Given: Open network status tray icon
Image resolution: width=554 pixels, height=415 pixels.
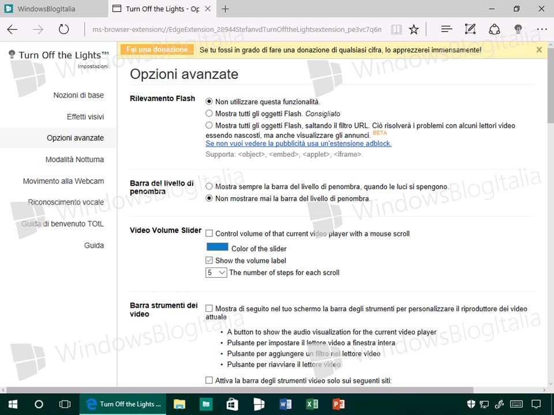Looking at the screenshot, I should [484, 404].
